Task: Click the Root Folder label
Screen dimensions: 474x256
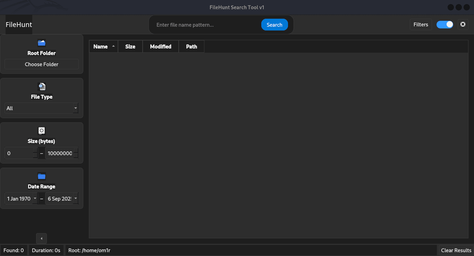Action: click(x=42, y=53)
